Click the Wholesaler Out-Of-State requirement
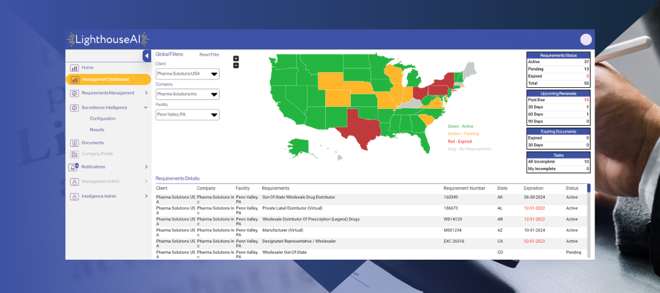This screenshot has height=293, width=660. point(285,253)
